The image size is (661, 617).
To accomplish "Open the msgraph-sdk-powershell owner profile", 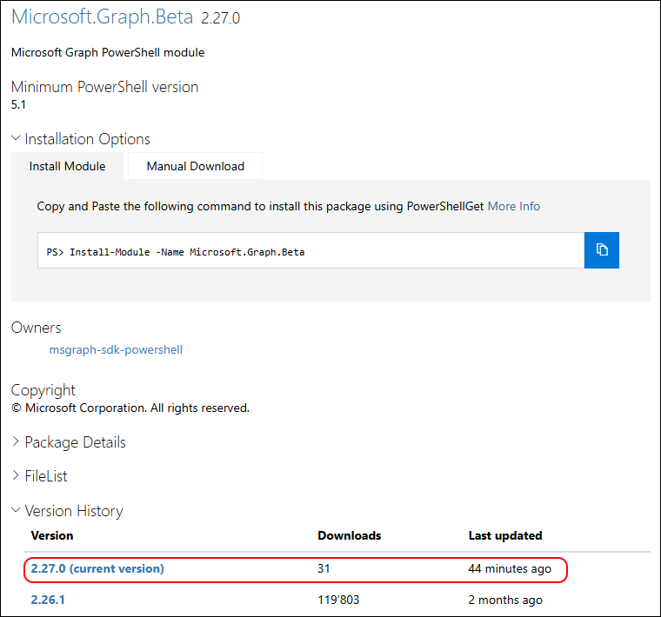I will pyautogui.click(x=116, y=349).
